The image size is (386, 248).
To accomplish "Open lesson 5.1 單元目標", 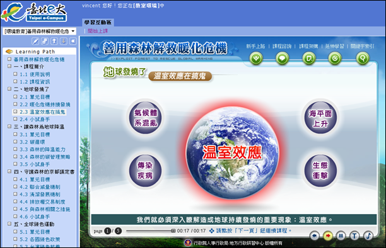I will pos(35,232).
